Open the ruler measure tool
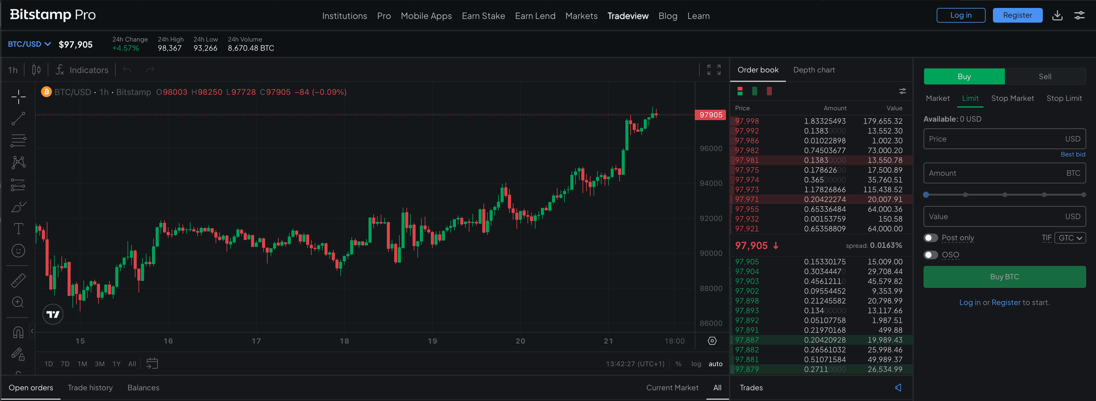Viewport: 1096px width, 401px height. (x=18, y=280)
